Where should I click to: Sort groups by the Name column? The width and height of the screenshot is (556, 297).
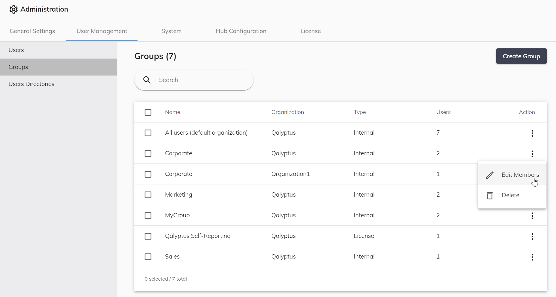[172, 112]
